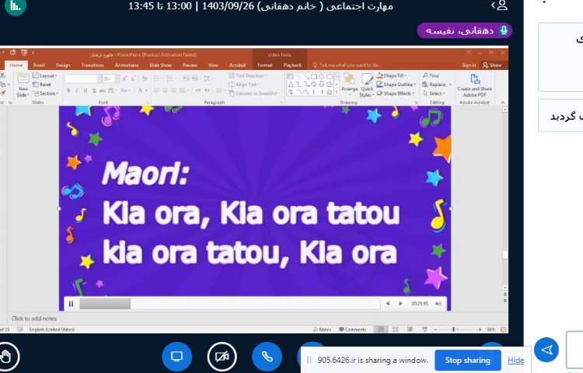This screenshot has height=373, width=583.
Task: Open the Select dropdown
Action: coord(435,93)
